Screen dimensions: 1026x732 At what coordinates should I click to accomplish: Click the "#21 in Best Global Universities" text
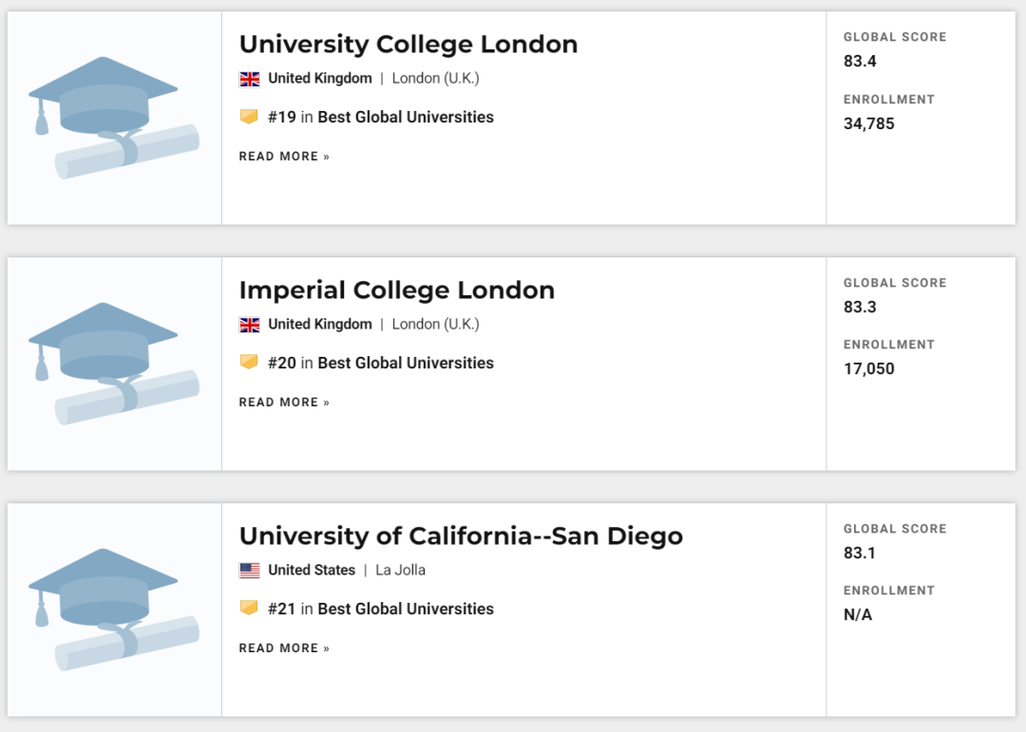coord(381,610)
